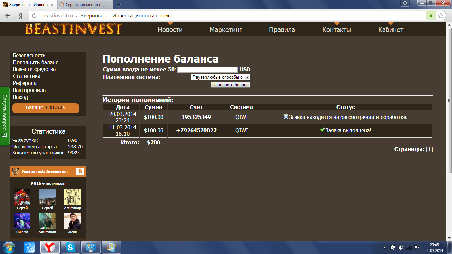Image resolution: width=452 pixels, height=254 pixels.
Task: Bookmark the page with the star icon
Action: pos(441,16)
